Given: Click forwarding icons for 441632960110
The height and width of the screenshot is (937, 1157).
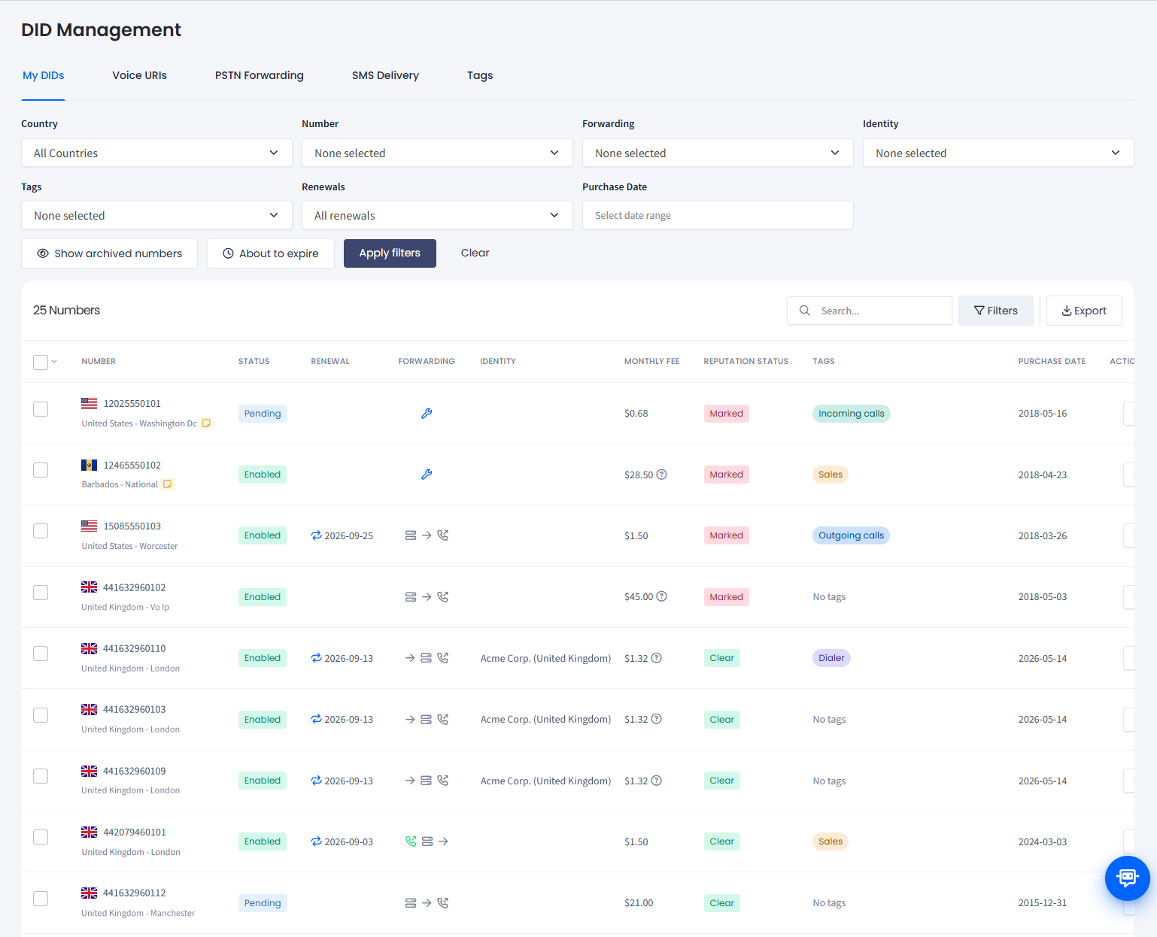Looking at the screenshot, I should point(427,658).
